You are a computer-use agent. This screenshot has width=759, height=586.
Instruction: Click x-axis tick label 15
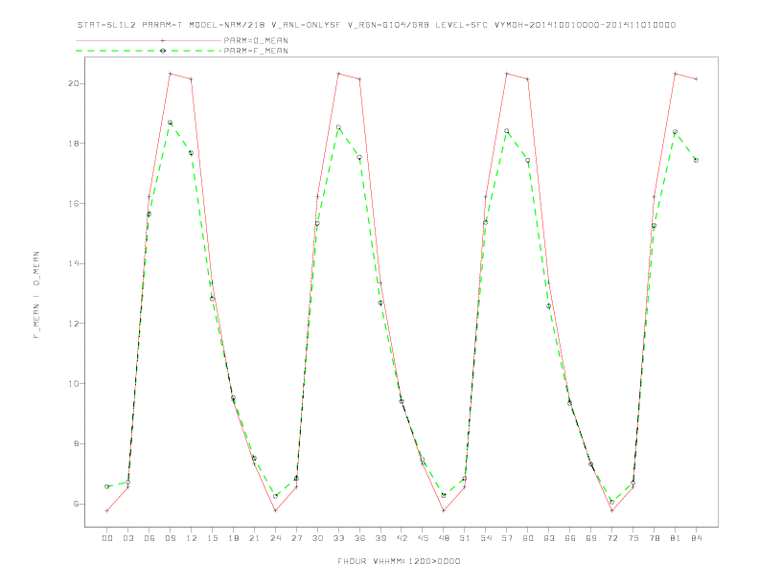pyautogui.click(x=212, y=538)
